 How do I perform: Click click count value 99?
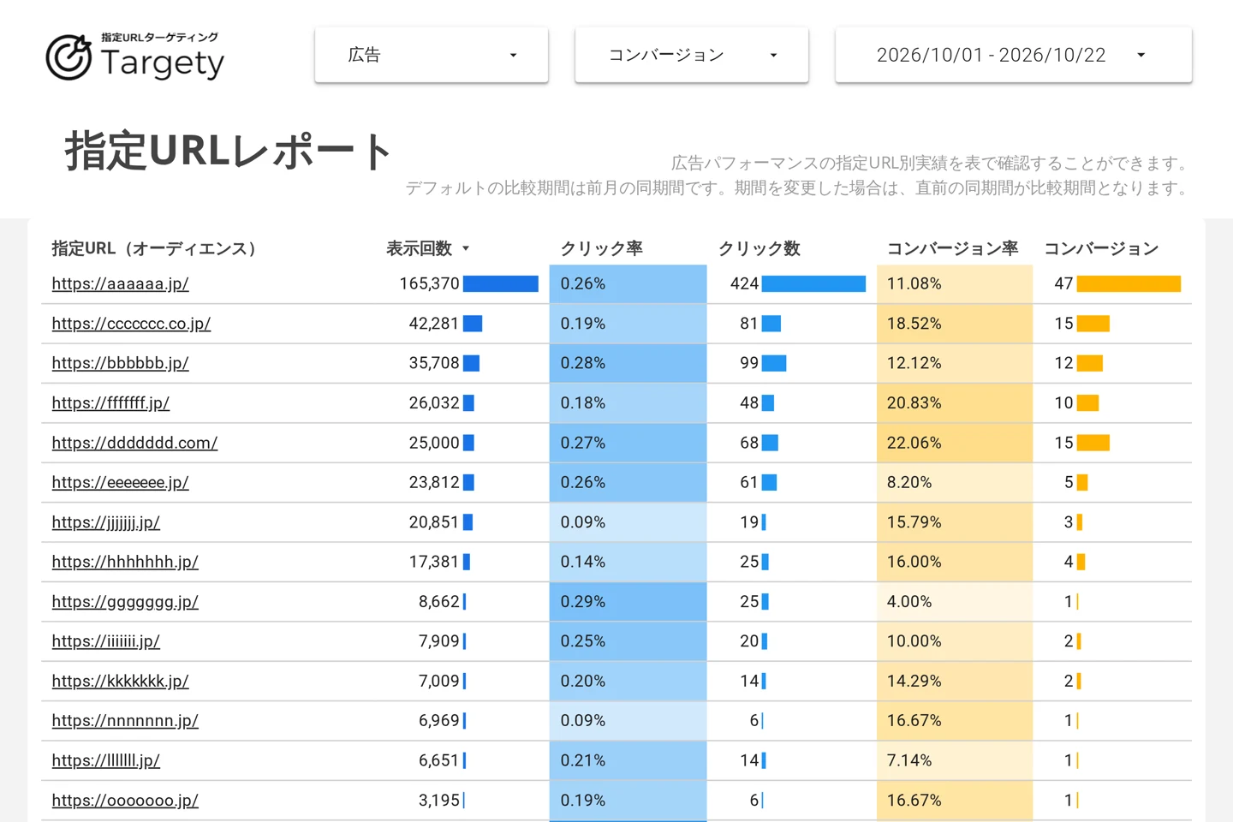749,363
